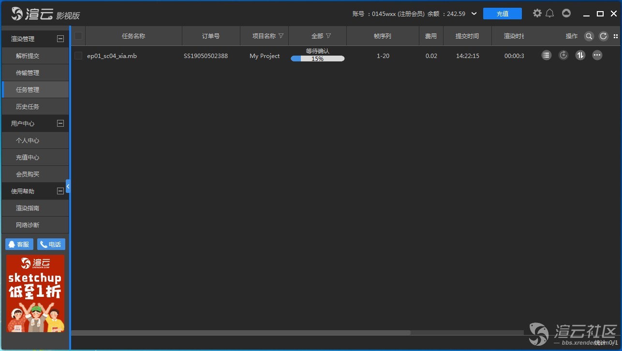Click the grid column settings icon
The height and width of the screenshot is (351, 622).
coord(616,36)
